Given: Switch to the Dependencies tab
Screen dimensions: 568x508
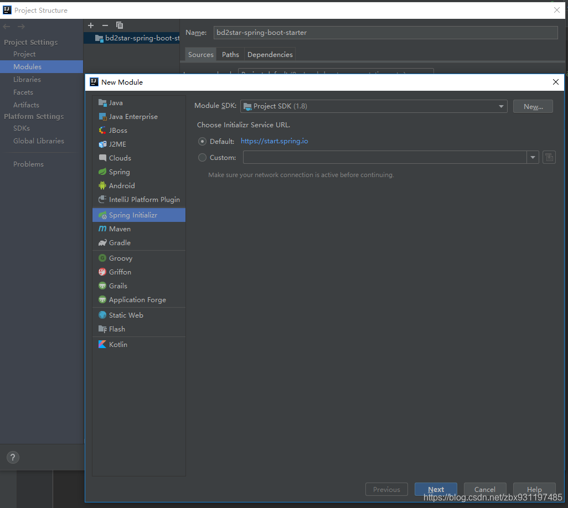Looking at the screenshot, I should (270, 55).
